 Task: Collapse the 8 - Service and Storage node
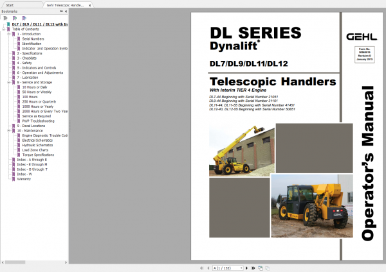tap(8, 82)
